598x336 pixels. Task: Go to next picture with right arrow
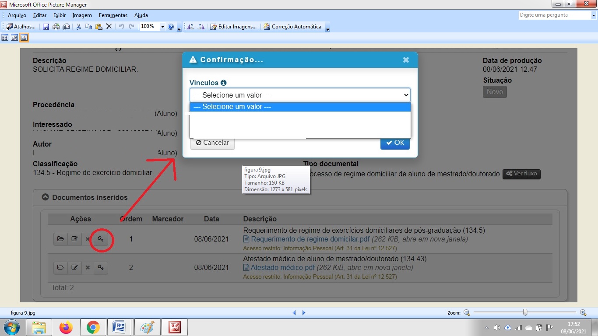(304, 313)
